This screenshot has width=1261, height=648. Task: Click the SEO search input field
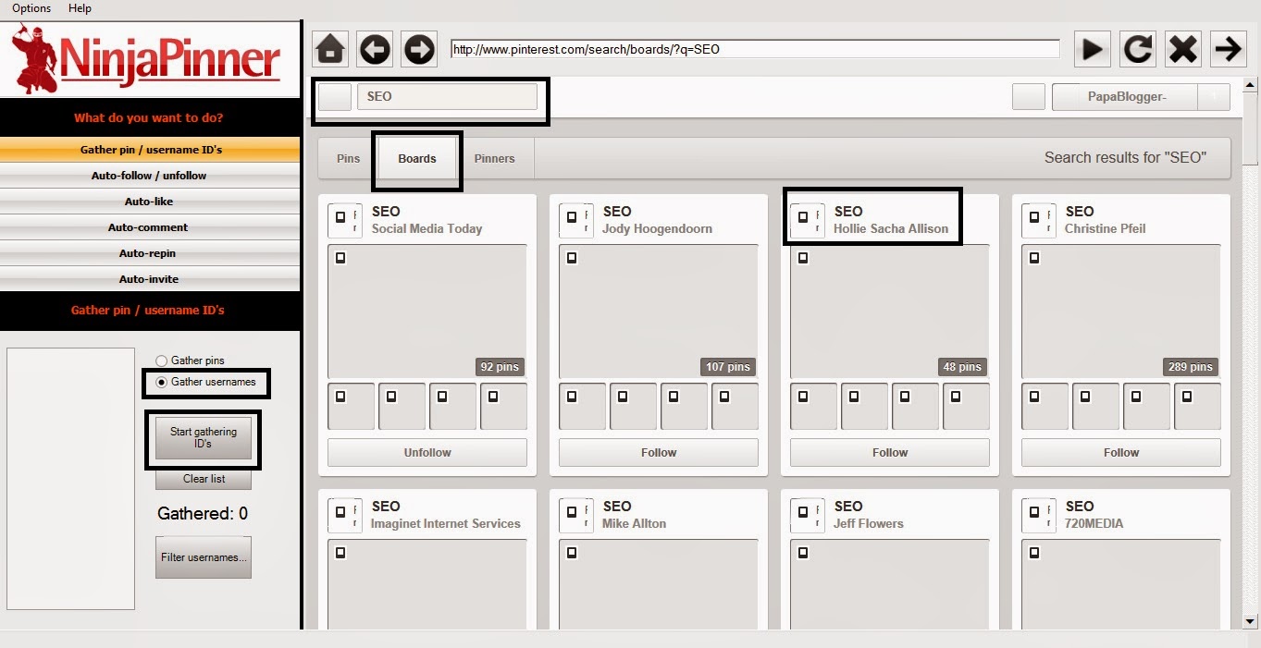(x=447, y=96)
